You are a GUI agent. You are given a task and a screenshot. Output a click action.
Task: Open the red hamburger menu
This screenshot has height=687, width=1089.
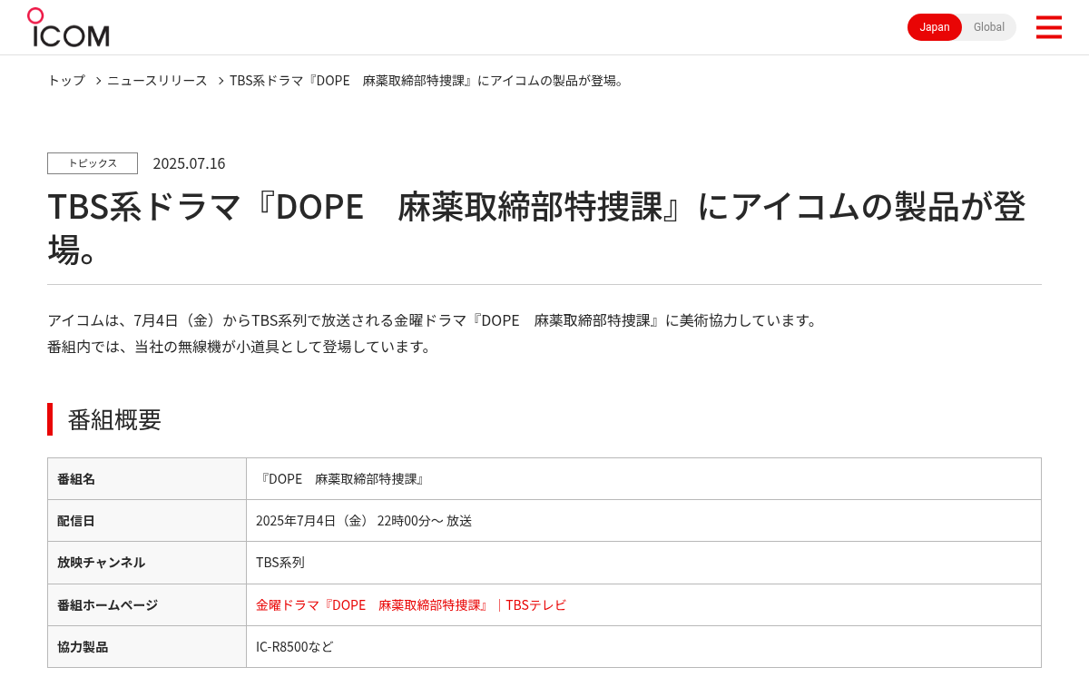tap(1048, 27)
